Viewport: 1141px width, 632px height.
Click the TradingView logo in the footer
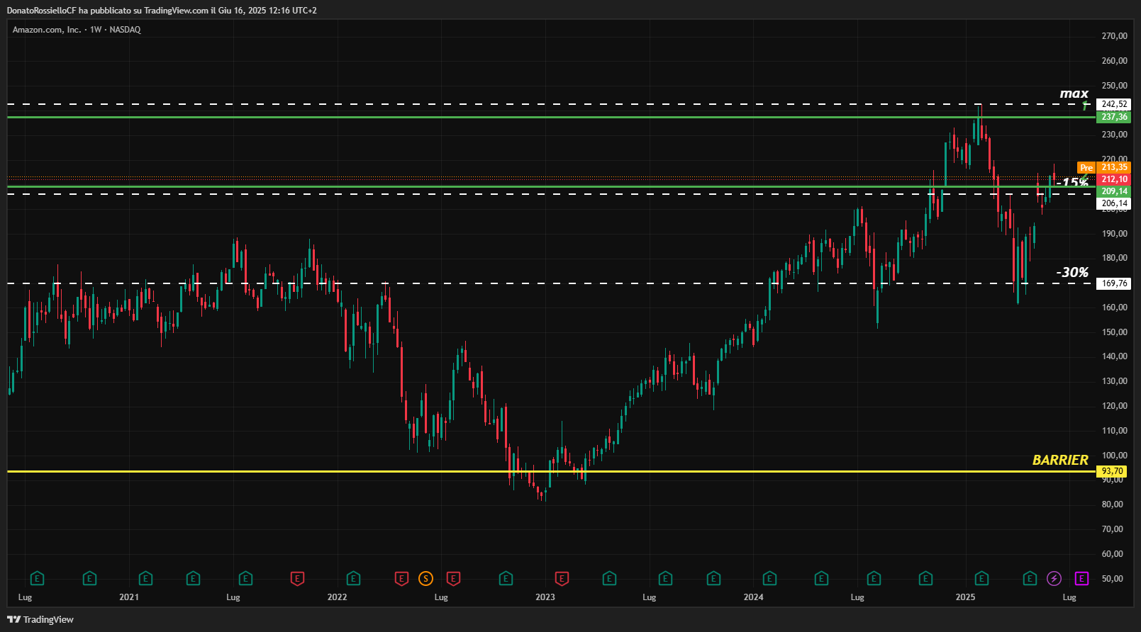pos(40,619)
